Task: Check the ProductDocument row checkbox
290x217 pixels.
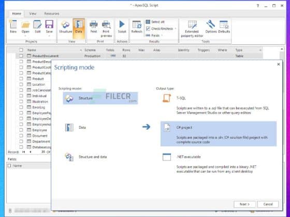Action: [x=21, y=56]
